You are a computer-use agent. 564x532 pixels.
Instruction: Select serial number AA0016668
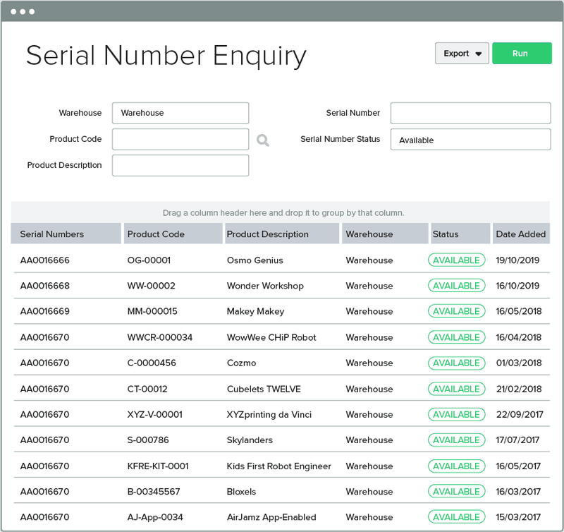pos(45,286)
